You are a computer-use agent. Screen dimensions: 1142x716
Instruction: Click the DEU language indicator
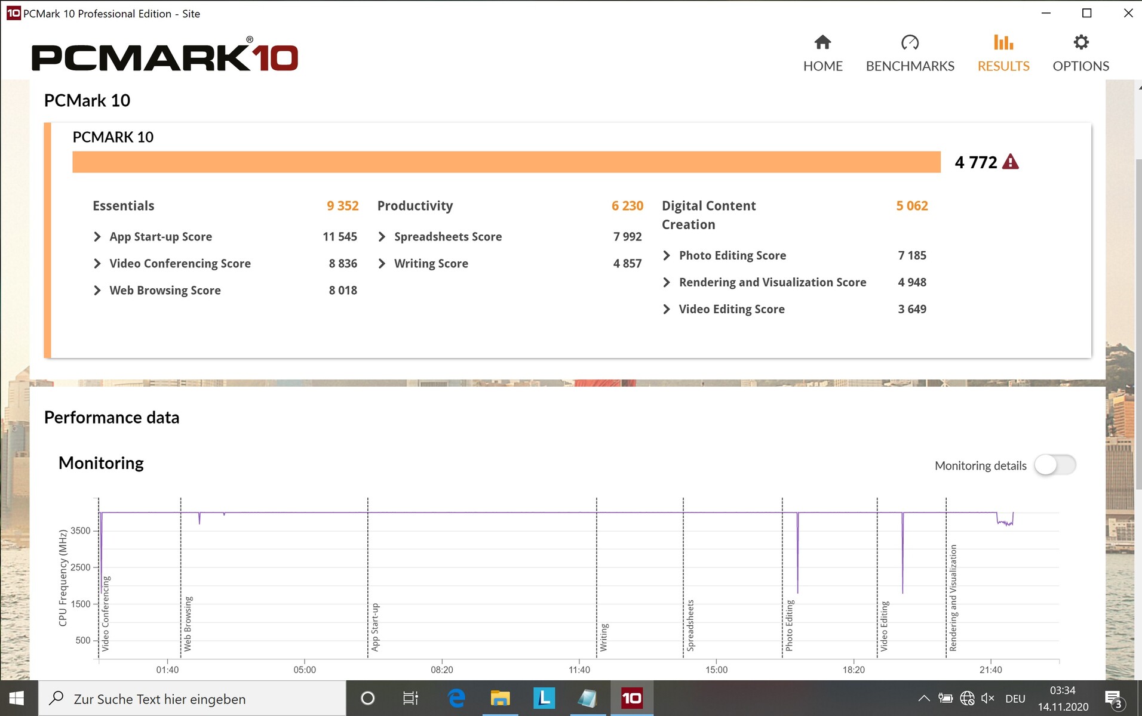[1015, 699]
